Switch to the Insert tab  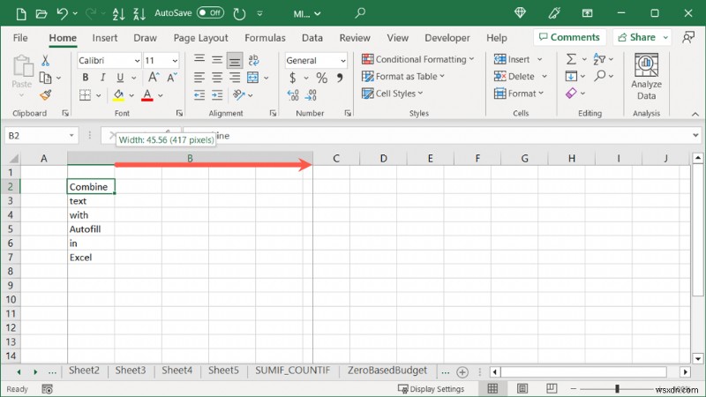104,38
